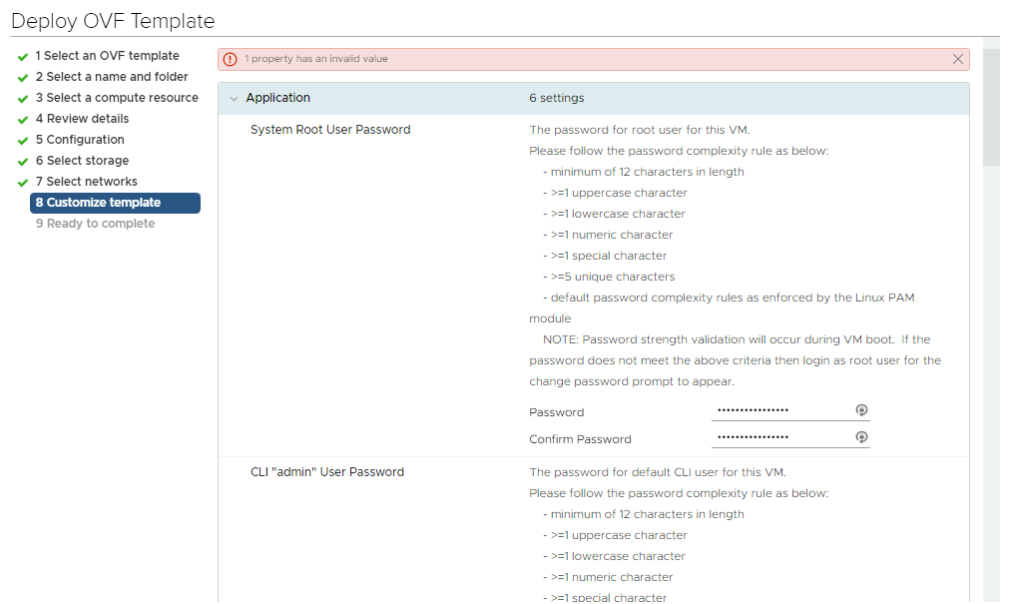This screenshot has height=604, width=1012.
Task: Click the green checkmark beside Select storage
Action: click(x=23, y=162)
